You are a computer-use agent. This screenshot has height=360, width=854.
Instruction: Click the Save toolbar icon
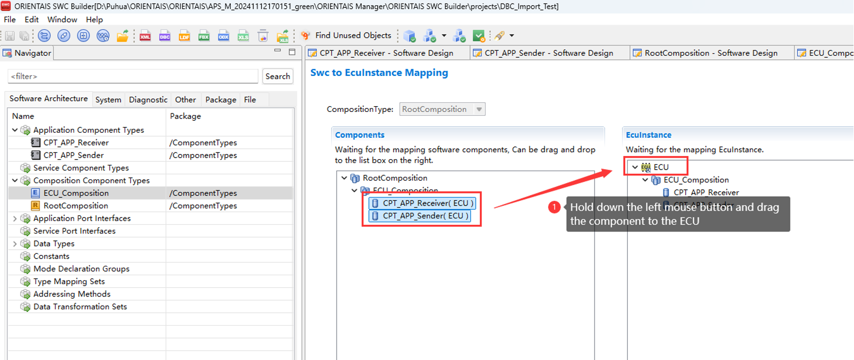(x=10, y=36)
